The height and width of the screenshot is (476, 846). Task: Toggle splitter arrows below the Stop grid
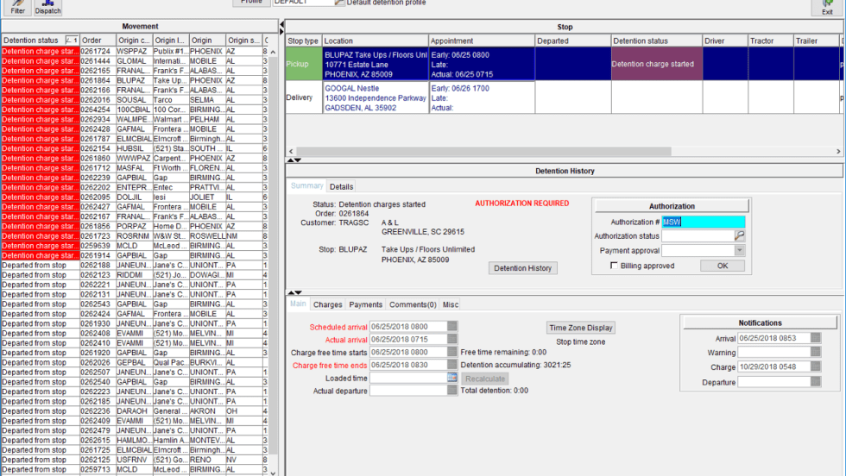(294, 160)
